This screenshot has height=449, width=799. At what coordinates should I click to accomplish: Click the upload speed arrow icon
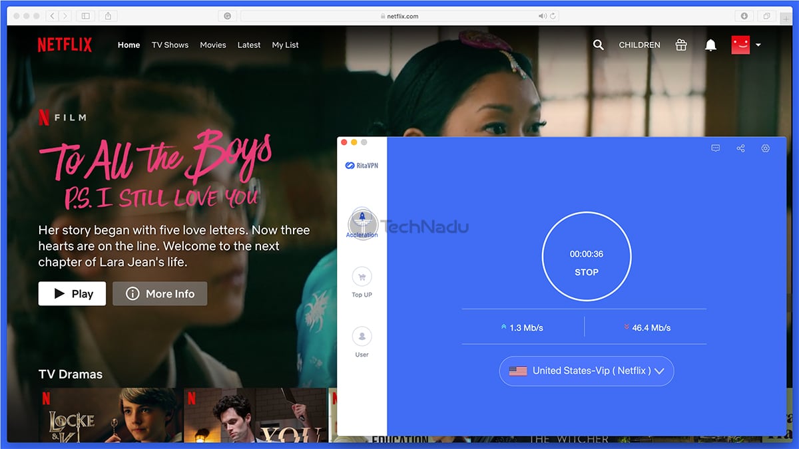[x=503, y=327]
